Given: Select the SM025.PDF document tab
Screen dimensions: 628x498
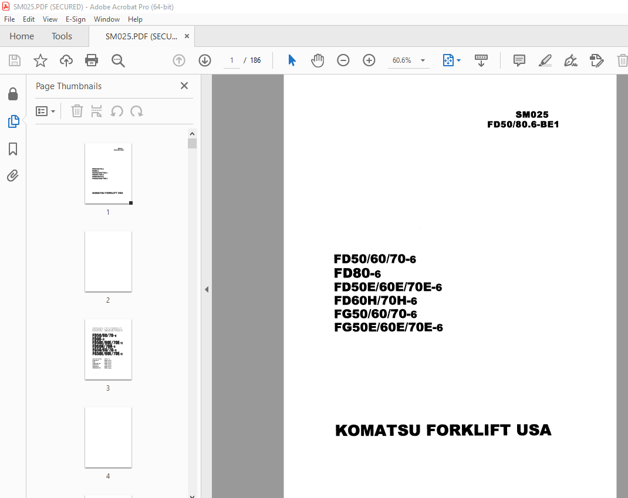Looking at the screenshot, I should tap(141, 36).
